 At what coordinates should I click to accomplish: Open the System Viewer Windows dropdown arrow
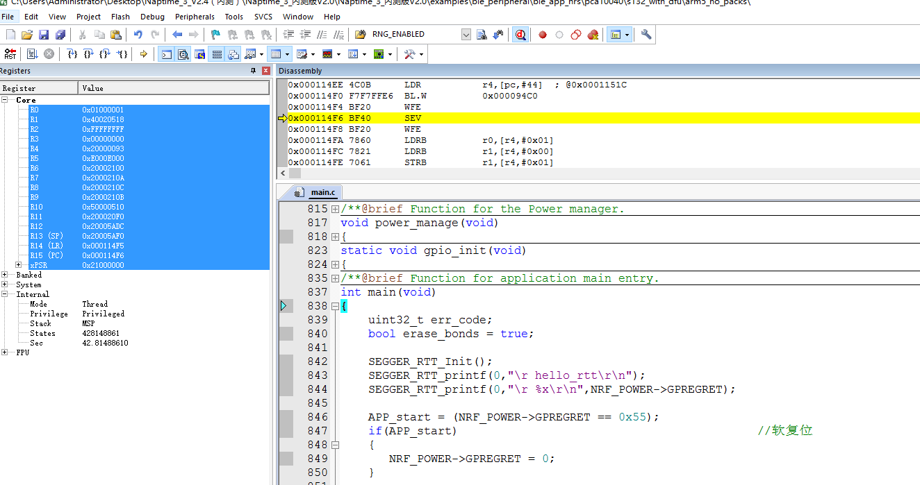tap(390, 53)
